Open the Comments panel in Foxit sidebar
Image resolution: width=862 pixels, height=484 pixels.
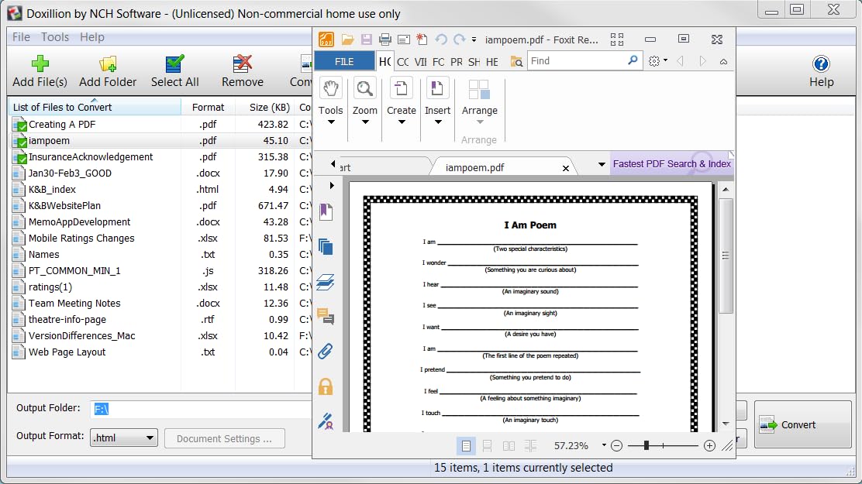326,316
